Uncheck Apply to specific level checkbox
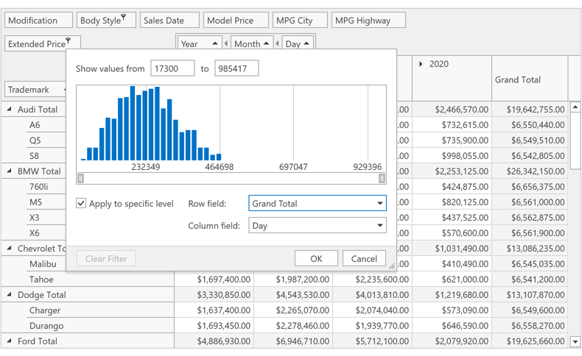Viewport: 582px width, 356px height. pos(82,203)
